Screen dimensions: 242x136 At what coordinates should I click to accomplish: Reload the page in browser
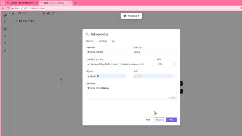[x=8, y=8]
